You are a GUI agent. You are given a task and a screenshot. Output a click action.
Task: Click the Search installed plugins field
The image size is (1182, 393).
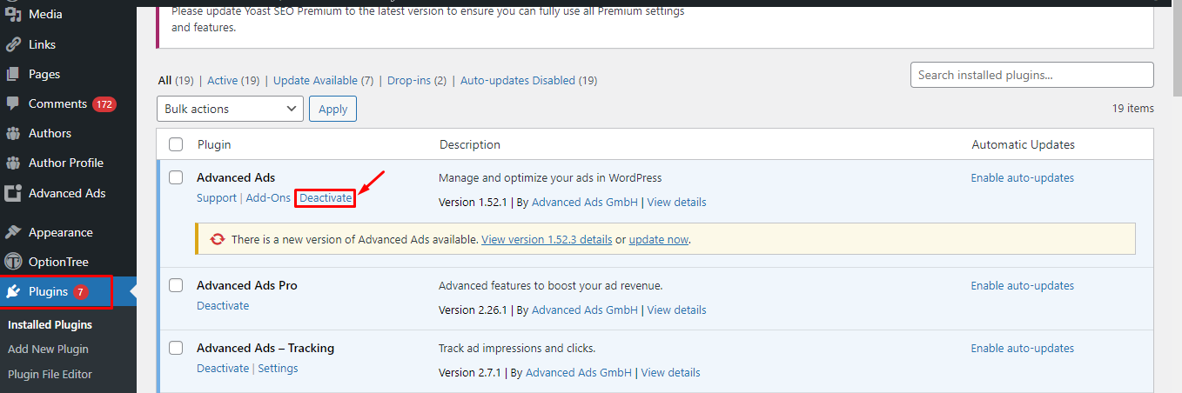(1031, 75)
